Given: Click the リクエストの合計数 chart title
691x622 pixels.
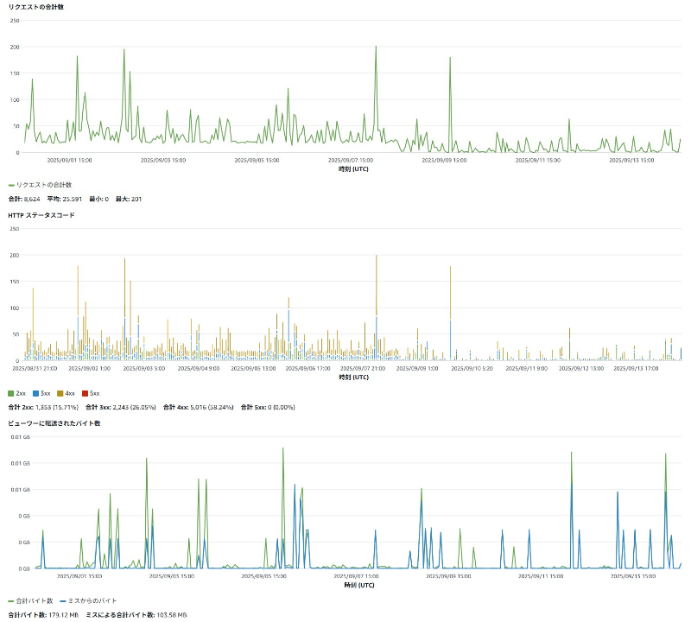Looking at the screenshot, I should tap(35, 7).
